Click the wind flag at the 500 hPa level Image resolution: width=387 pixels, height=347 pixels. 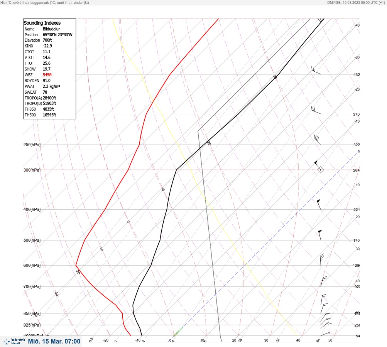tap(320, 235)
